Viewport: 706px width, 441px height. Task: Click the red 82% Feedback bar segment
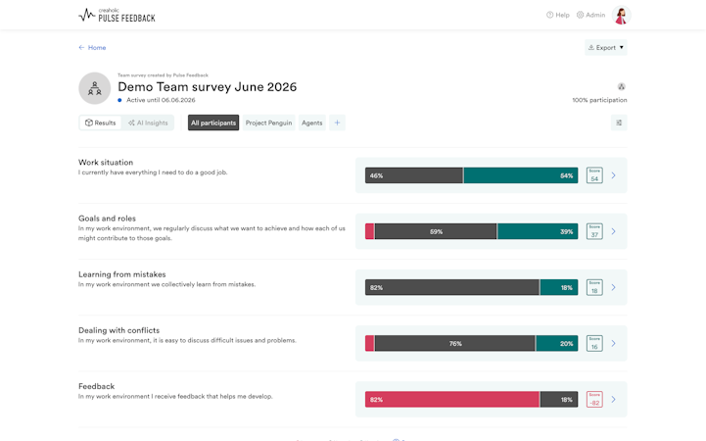[452, 400]
